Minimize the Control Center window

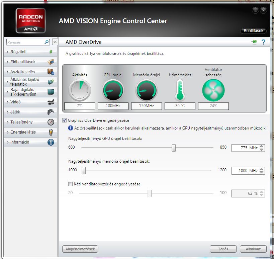[255, 10]
